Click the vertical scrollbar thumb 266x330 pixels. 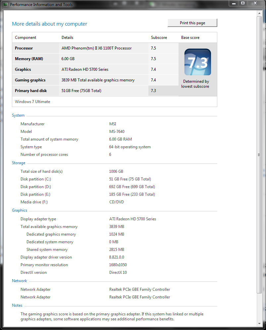click(x=259, y=155)
